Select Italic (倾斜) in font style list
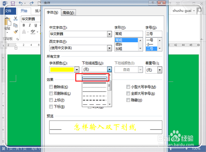This screenshot has width=206, height=152. pos(126,44)
